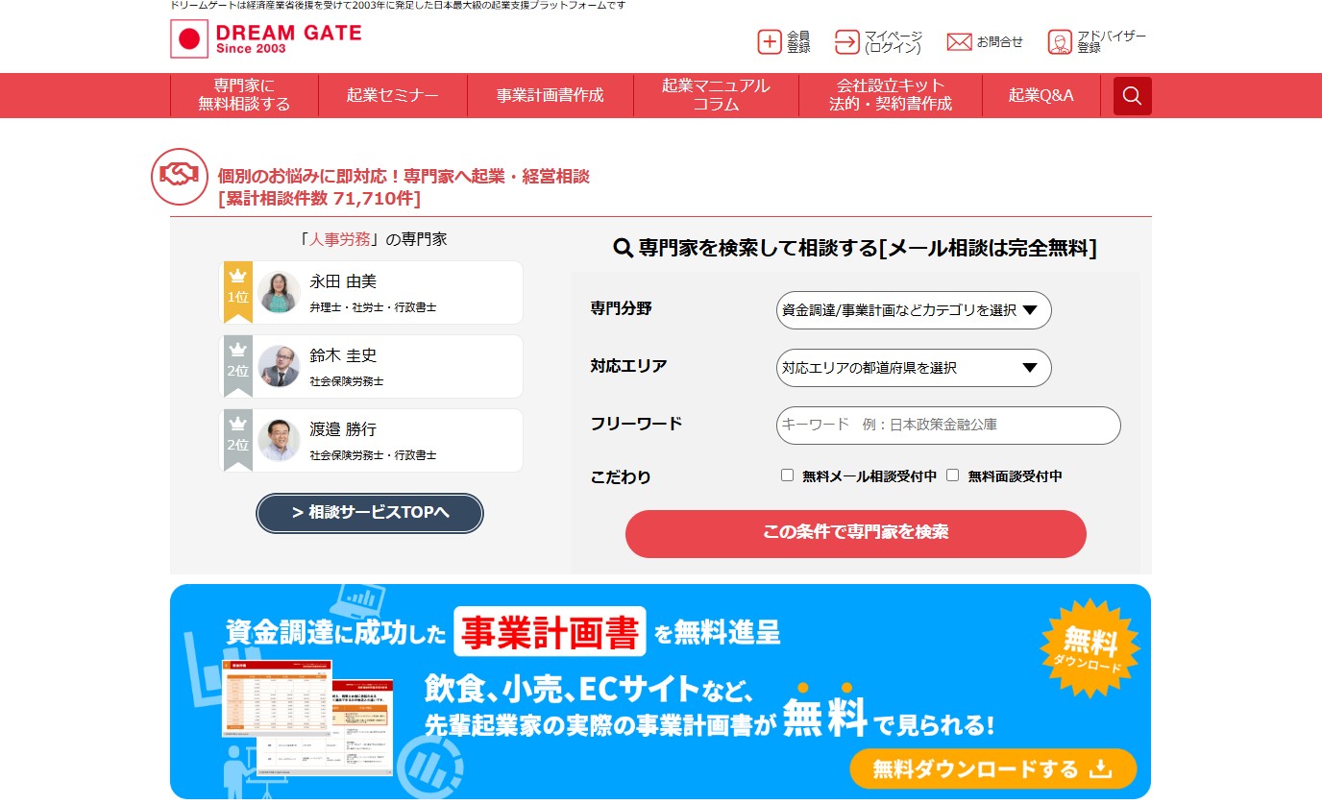Enable the 無料メール相談受付中 checkbox

(787, 475)
